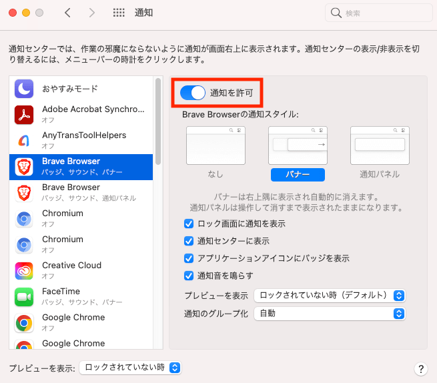Click the bottom cut-off Google Chrome icon
This screenshot has width=437, height=383.
(24, 344)
